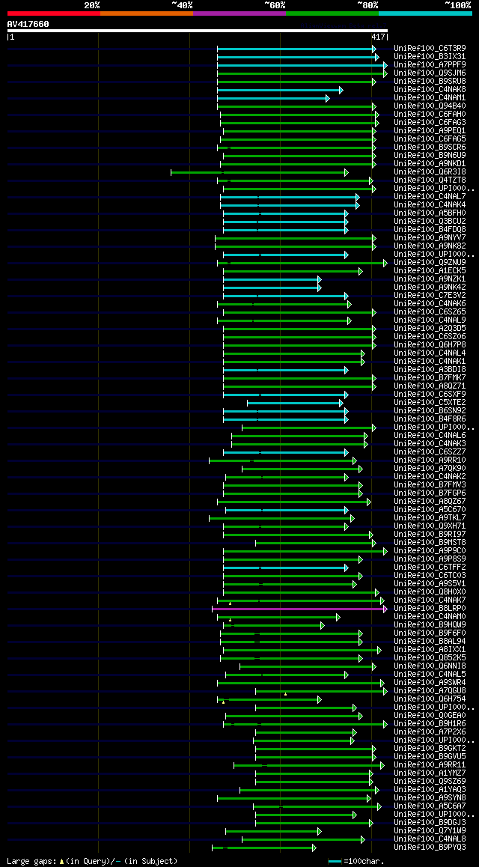The width and height of the screenshot is (479, 867).
Task: Open hit UniRef100_B9SRU8
Action: click(x=430, y=82)
